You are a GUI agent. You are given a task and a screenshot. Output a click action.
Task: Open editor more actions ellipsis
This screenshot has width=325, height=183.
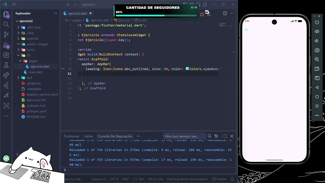point(232,13)
